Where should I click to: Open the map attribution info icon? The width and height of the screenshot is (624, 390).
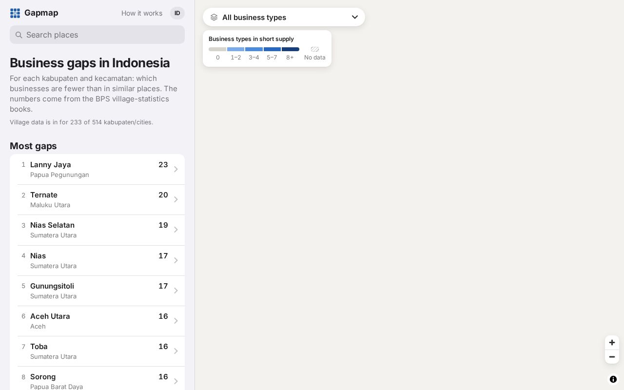(x=613, y=379)
